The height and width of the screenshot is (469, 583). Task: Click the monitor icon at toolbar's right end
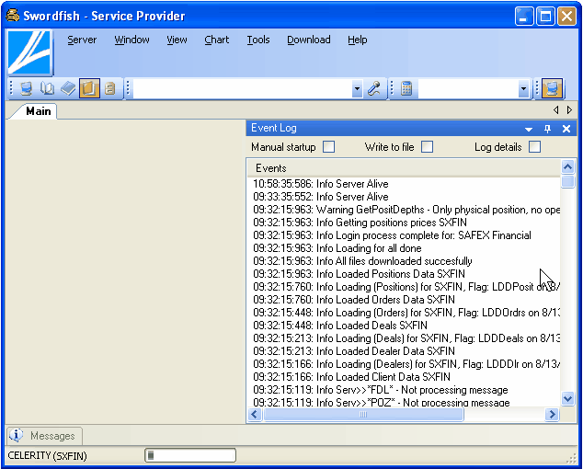pyautogui.click(x=552, y=89)
